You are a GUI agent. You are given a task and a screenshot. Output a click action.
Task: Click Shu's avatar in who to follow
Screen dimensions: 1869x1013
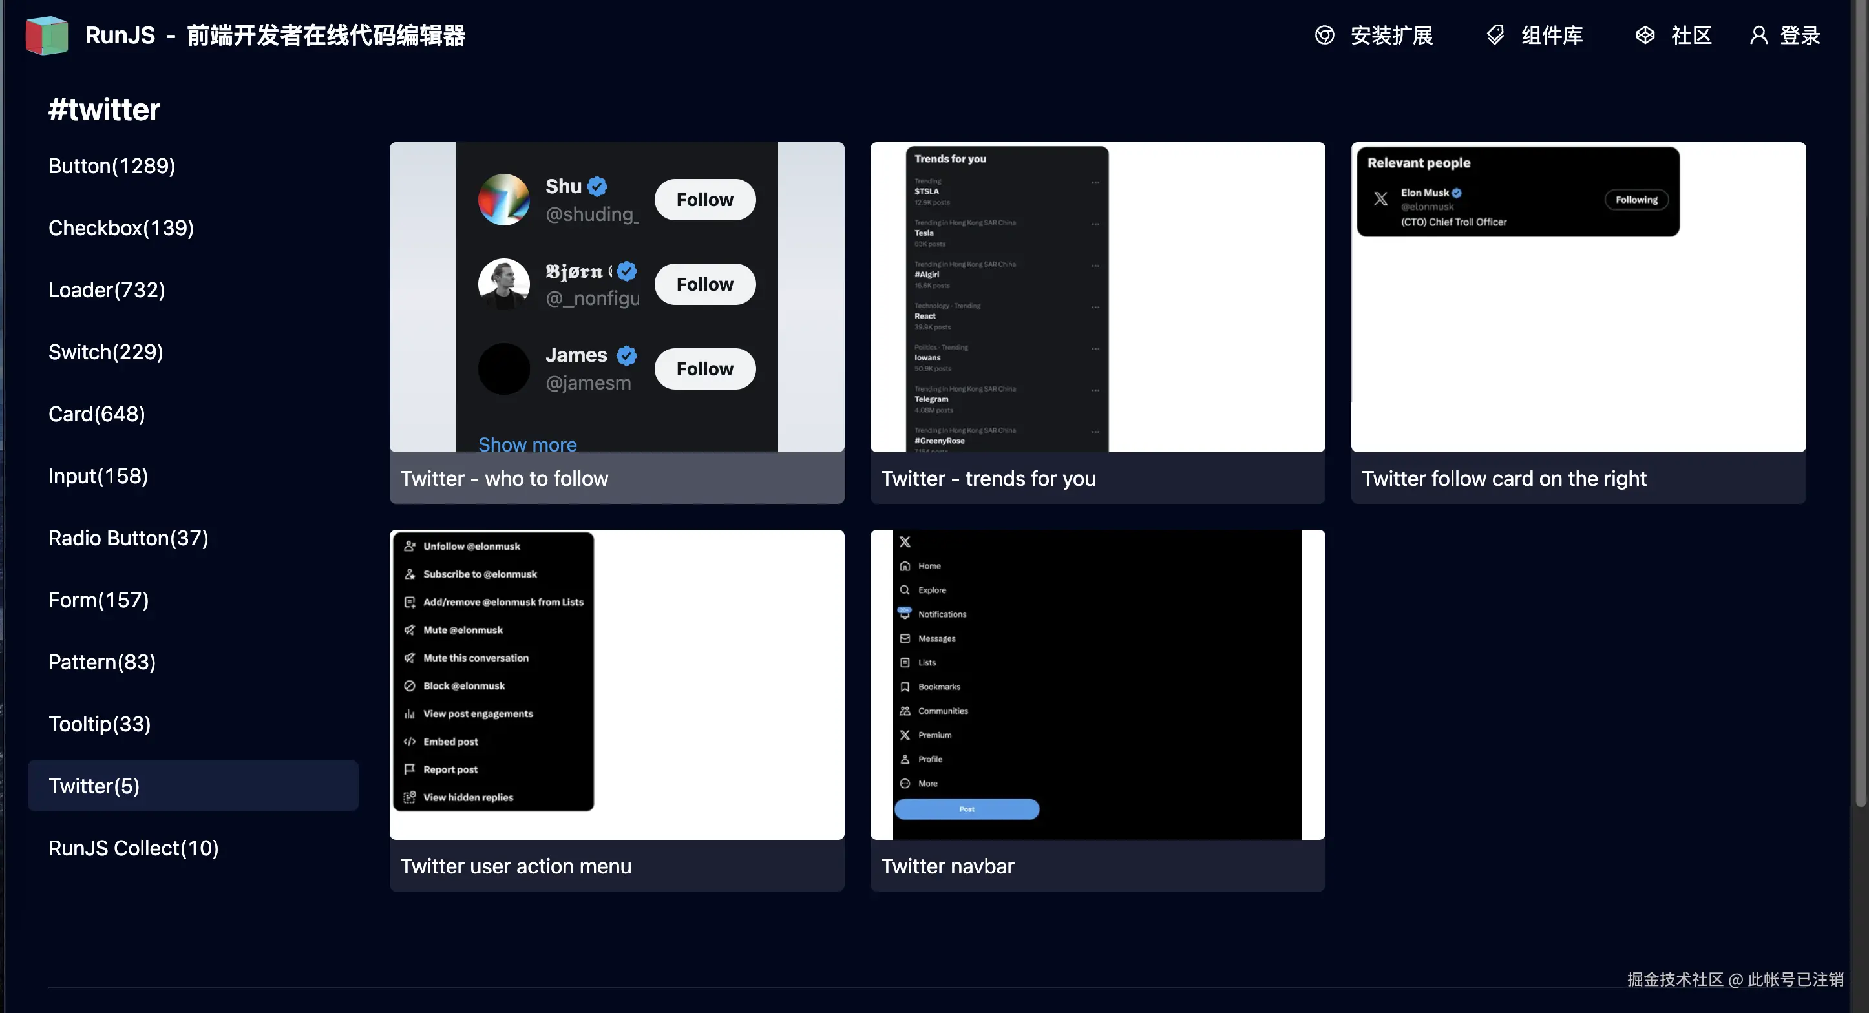[x=503, y=200]
